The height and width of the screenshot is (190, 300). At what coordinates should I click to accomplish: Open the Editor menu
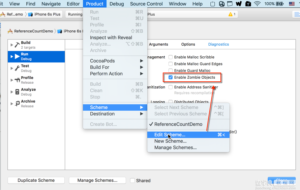(x=73, y=4)
